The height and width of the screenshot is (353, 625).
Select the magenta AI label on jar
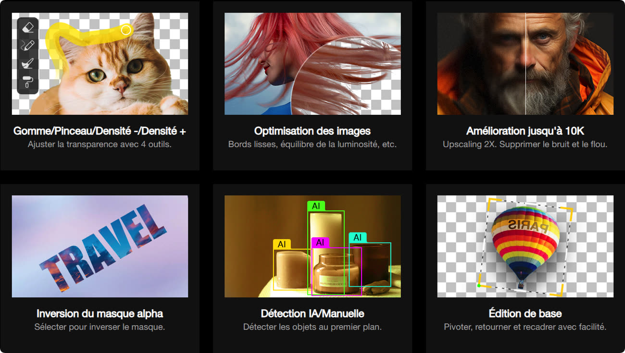pyautogui.click(x=320, y=243)
